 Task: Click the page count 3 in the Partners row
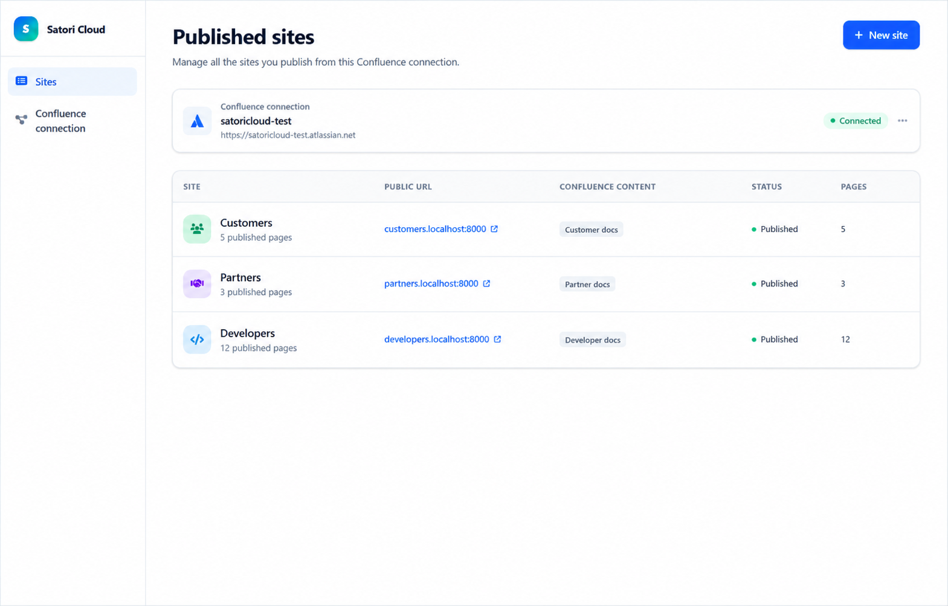pyautogui.click(x=843, y=283)
